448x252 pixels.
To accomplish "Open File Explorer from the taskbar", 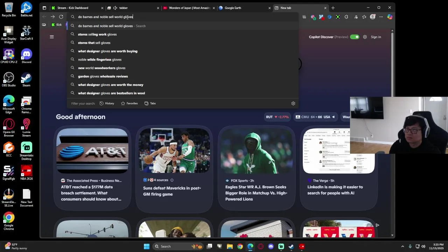I will 230,246.
